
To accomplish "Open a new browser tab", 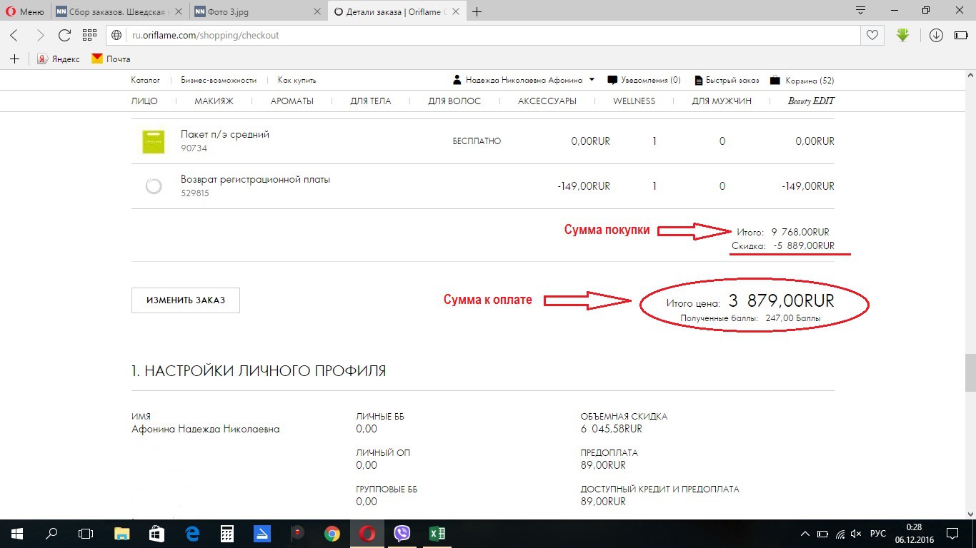I will click(x=477, y=11).
